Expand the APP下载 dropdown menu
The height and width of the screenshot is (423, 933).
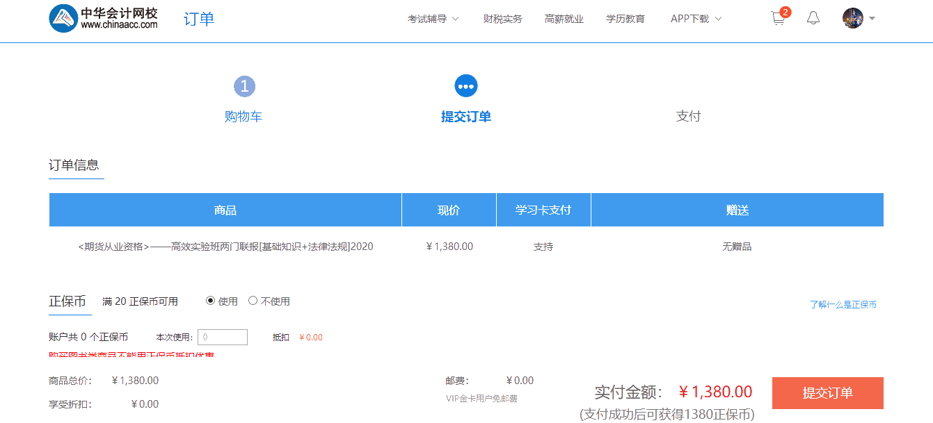pyautogui.click(x=696, y=19)
